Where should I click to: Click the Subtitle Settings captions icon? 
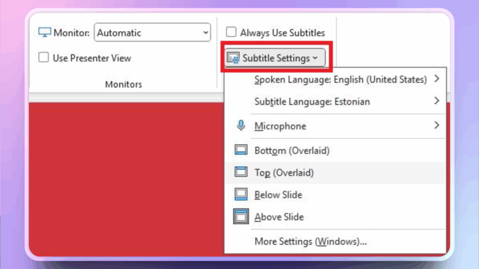[x=233, y=58]
